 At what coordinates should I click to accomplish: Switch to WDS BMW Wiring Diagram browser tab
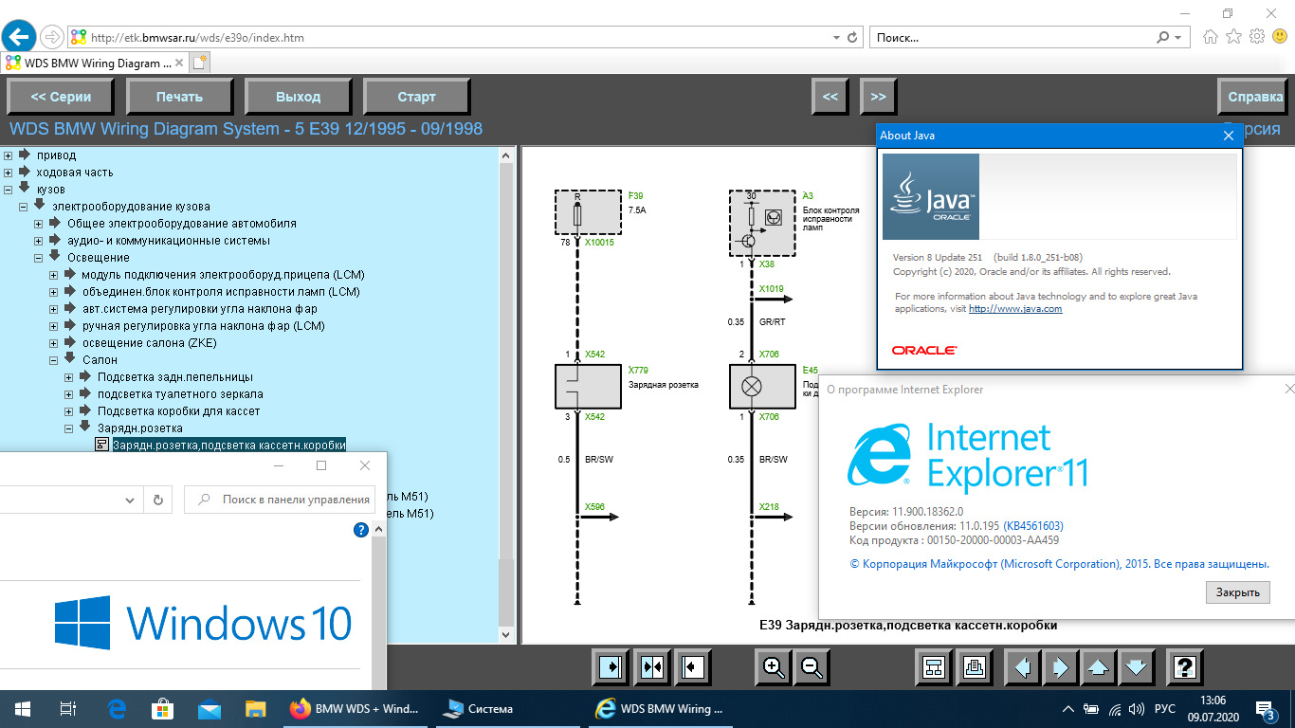coord(93,64)
